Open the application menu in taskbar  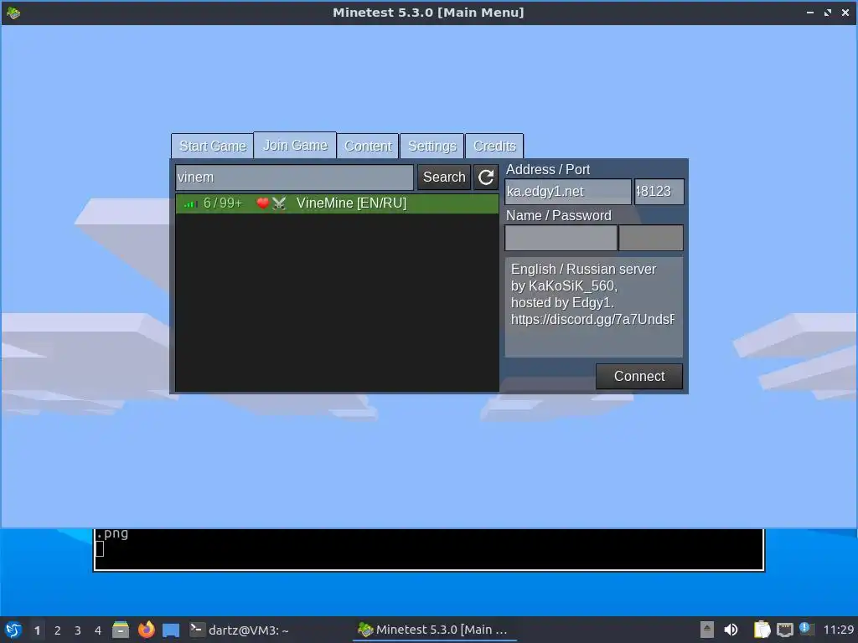click(13, 630)
